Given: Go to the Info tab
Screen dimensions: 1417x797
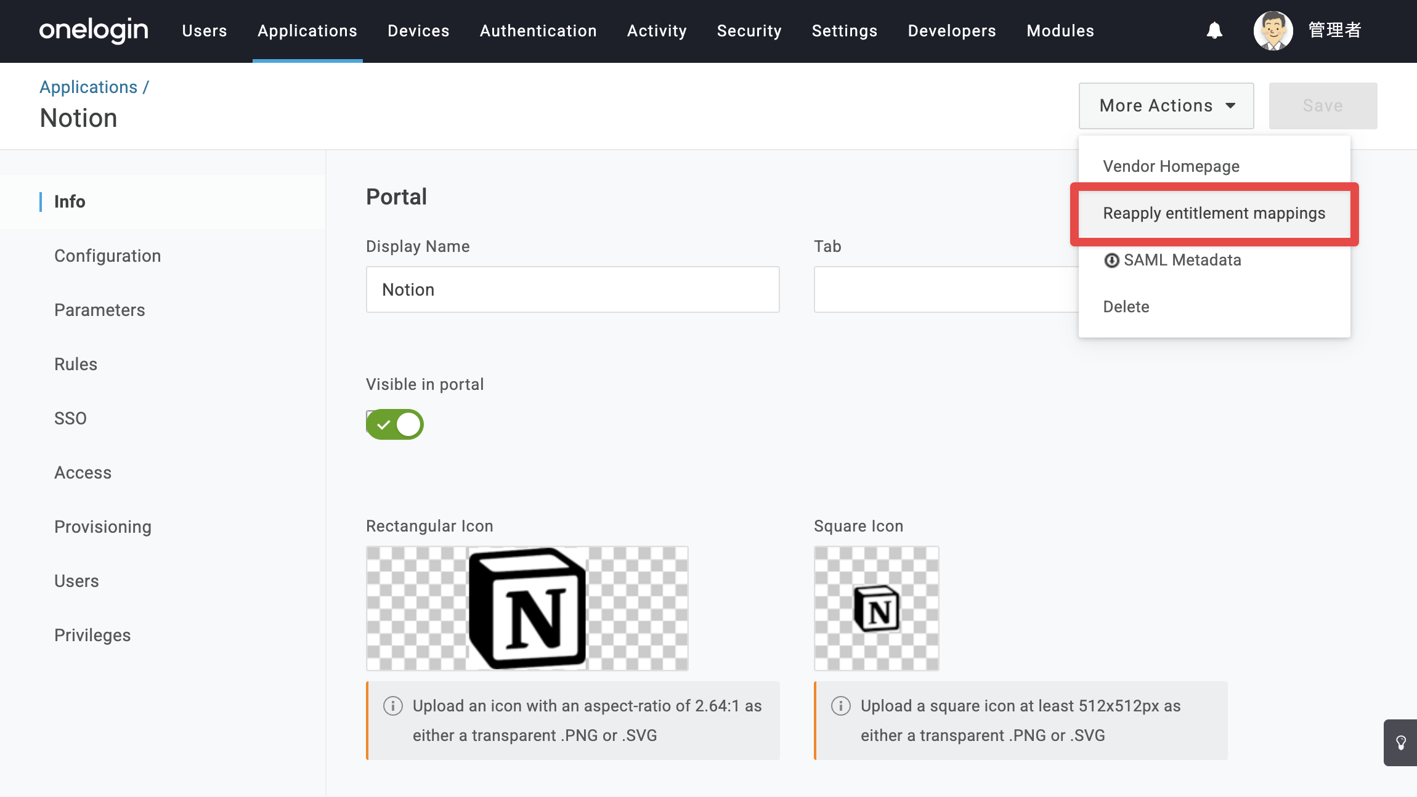Looking at the screenshot, I should (163, 202).
